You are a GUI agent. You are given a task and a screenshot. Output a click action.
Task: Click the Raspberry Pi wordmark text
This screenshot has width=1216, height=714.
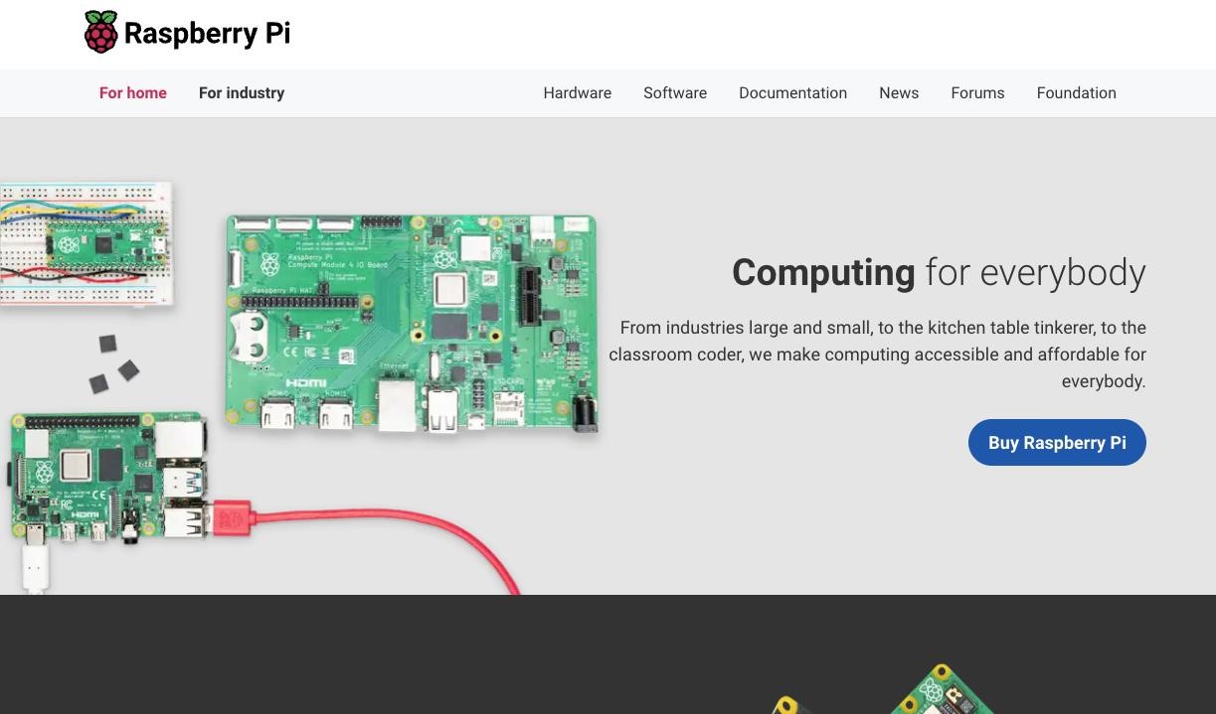pos(207,34)
